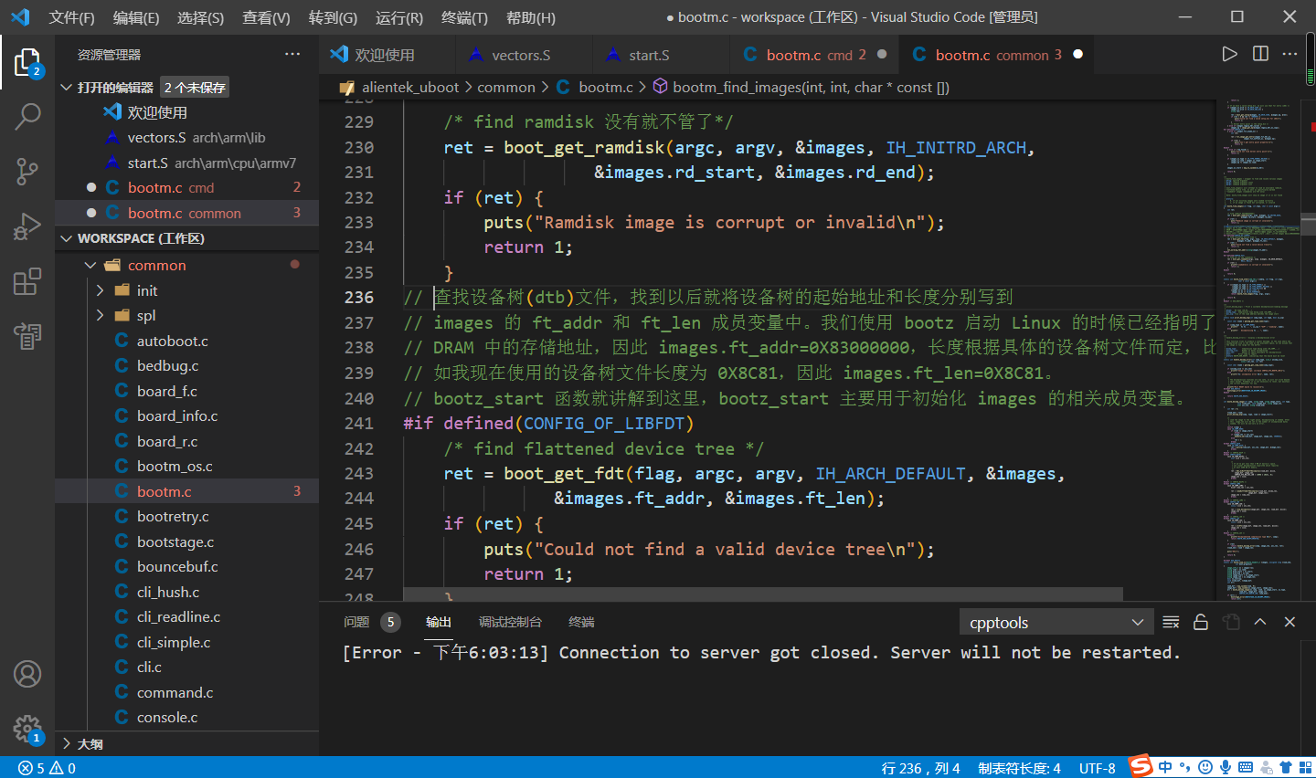Viewport: 1316px width, 778px height.
Task: Open the Explorer view in activity bar
Action: (27, 62)
